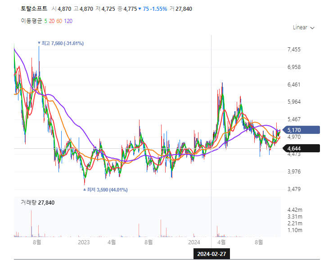The width and height of the screenshot is (324, 260).
Task: Click the 7,455 price axis label
Action: pyautogui.click(x=294, y=50)
